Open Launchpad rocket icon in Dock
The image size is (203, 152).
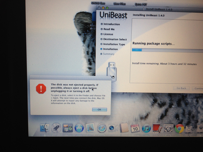[x=56, y=128]
